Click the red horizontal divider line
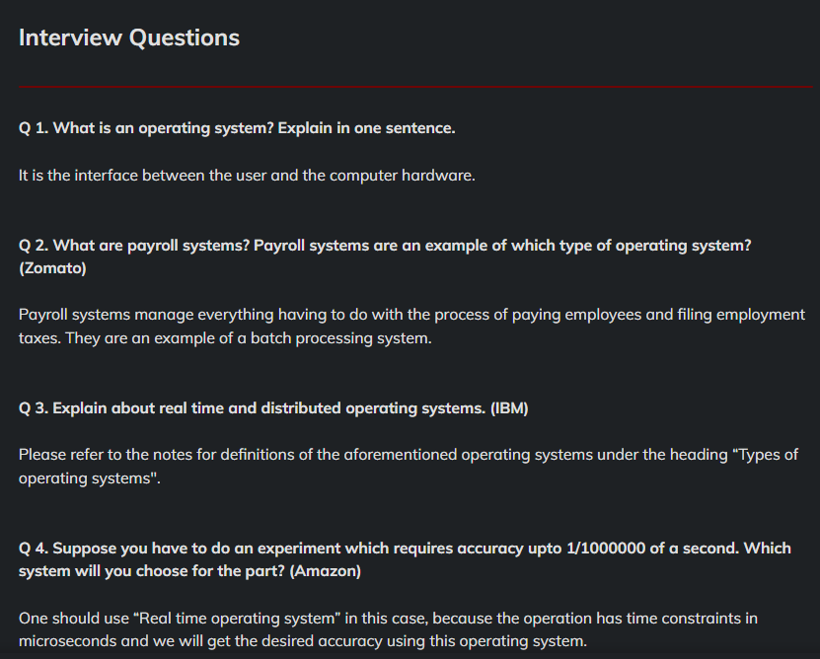The height and width of the screenshot is (659, 820). pyautogui.click(x=410, y=87)
